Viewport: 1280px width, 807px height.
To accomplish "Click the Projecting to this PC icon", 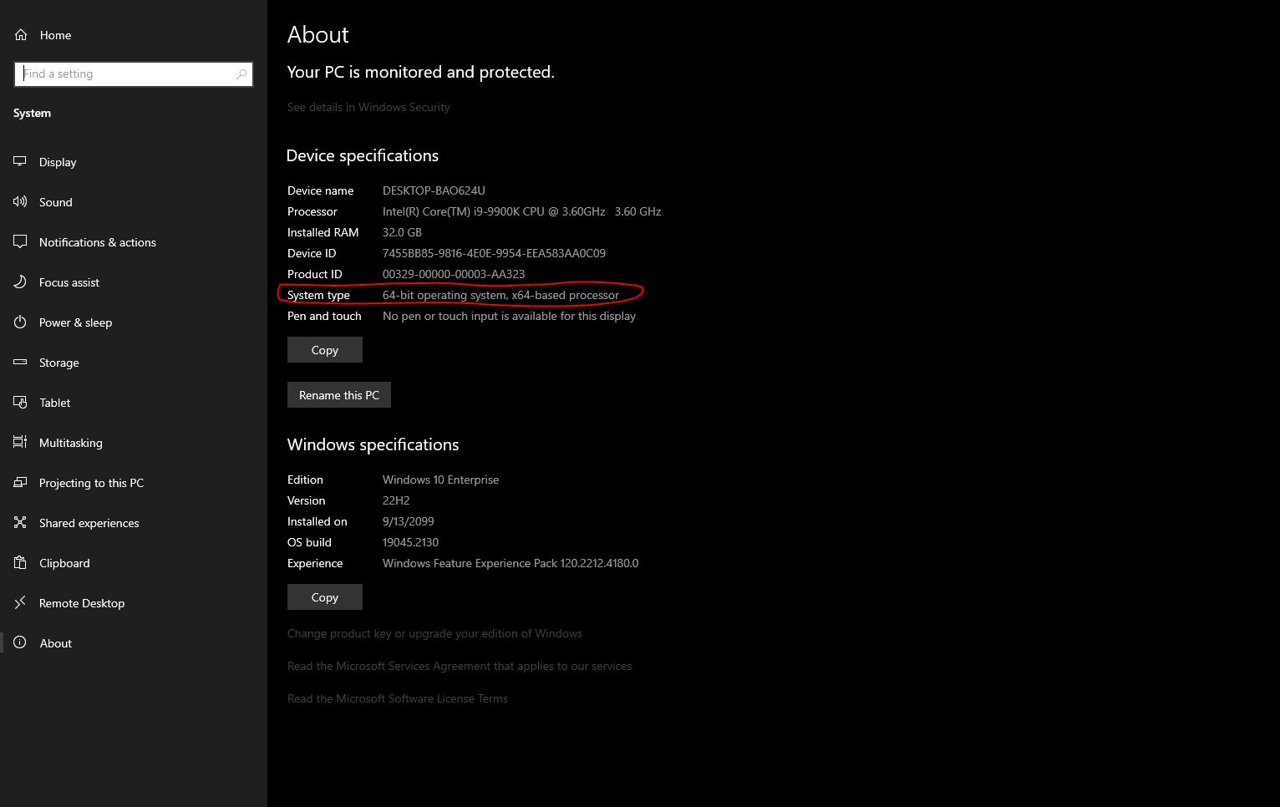I will click(20, 483).
